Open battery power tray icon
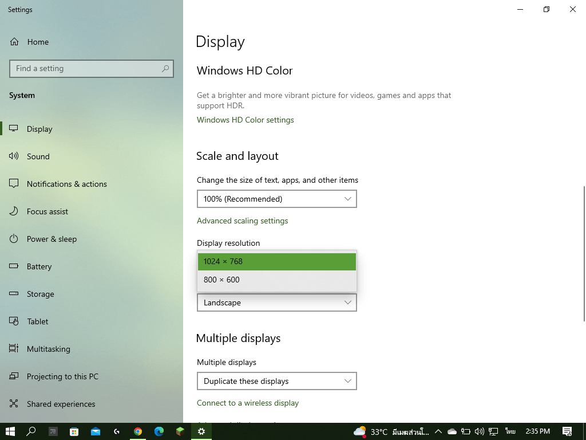 465,432
